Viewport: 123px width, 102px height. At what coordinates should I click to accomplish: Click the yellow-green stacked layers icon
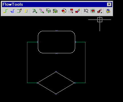click(x=55, y=11)
